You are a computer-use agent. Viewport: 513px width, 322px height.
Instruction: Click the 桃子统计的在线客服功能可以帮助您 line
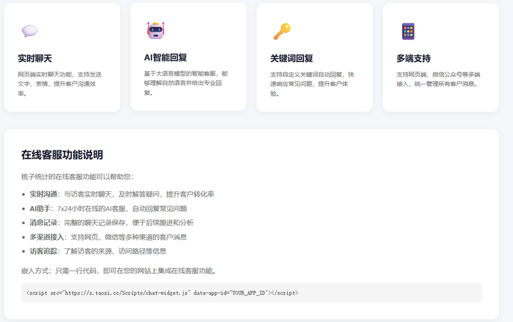click(77, 177)
